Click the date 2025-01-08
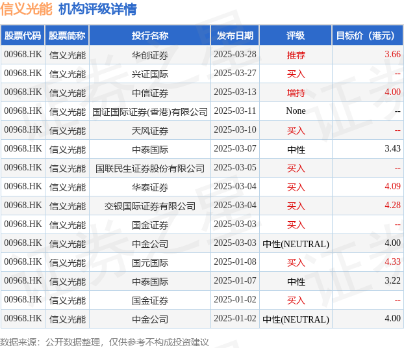This screenshot has width=404, height=348. point(235,262)
